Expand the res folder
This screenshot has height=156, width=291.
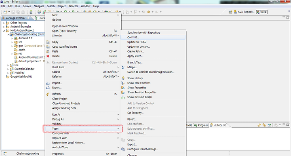(12, 54)
